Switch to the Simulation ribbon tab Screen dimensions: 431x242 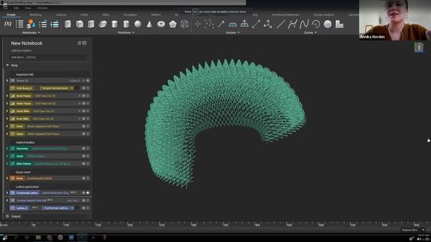[x=130, y=15]
